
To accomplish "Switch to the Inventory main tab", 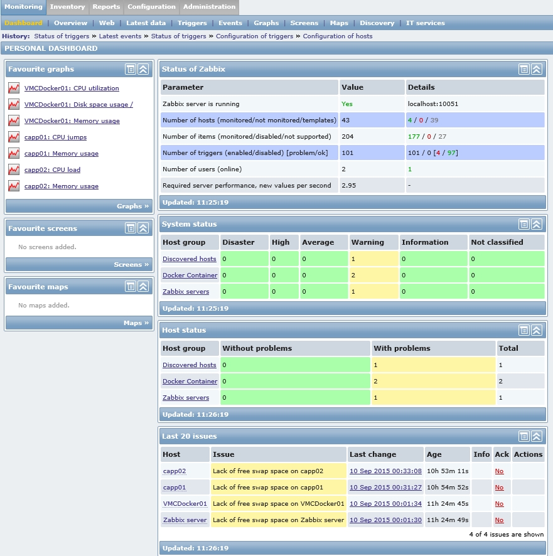I will tap(67, 7).
